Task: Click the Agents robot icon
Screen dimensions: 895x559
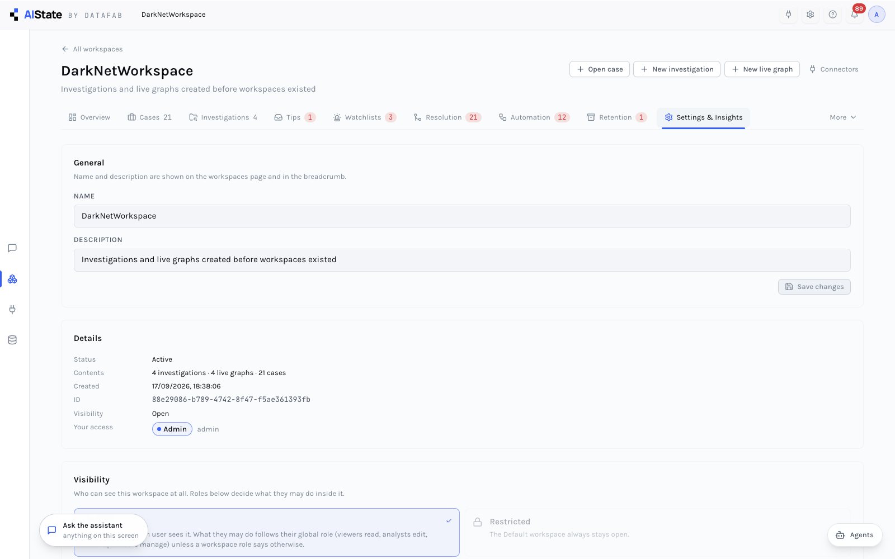Action: pyautogui.click(x=840, y=535)
